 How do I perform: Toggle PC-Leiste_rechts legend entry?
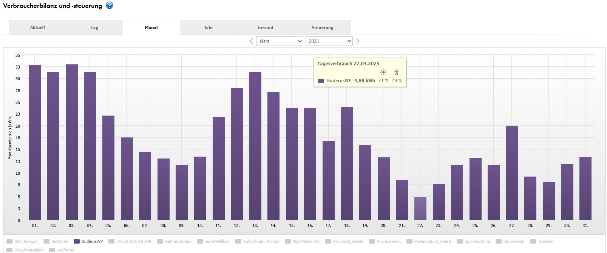(344, 241)
